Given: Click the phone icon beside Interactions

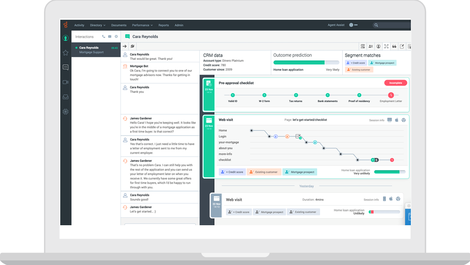Looking at the screenshot, I should (103, 37).
